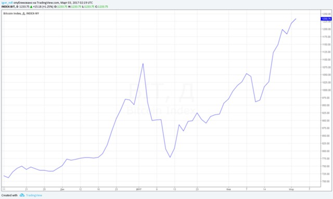The width and height of the screenshot is (333, 199).
Task: Open the TradingView link in footer
Action: coord(34,195)
